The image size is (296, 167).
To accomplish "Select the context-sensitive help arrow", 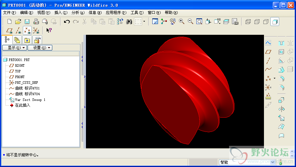I will click(x=49, y=30).
